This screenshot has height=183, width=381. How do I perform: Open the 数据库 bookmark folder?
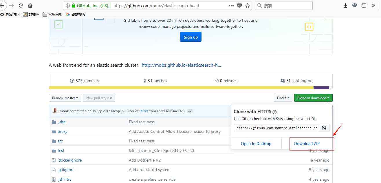(31, 15)
